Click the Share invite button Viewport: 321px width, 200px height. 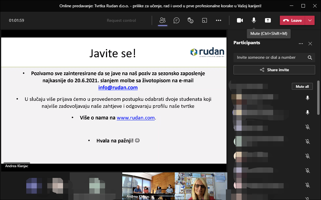point(274,70)
